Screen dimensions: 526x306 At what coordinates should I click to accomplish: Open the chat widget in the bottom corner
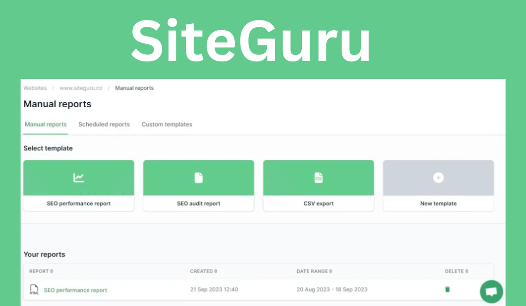click(x=491, y=291)
